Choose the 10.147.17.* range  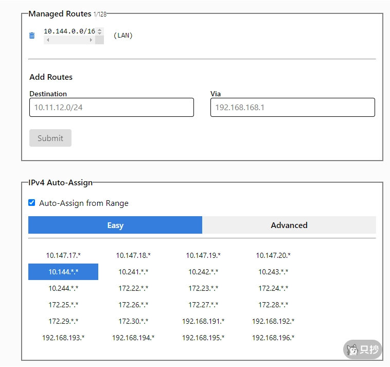pos(63,255)
